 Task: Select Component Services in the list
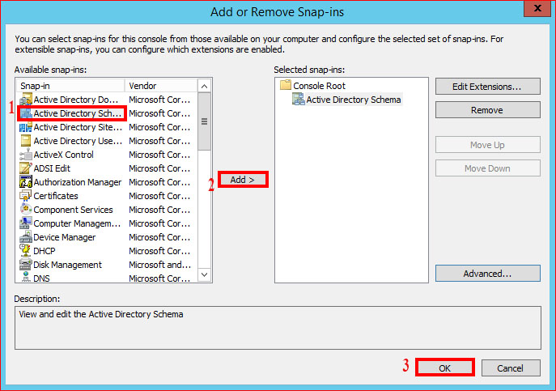(x=73, y=210)
